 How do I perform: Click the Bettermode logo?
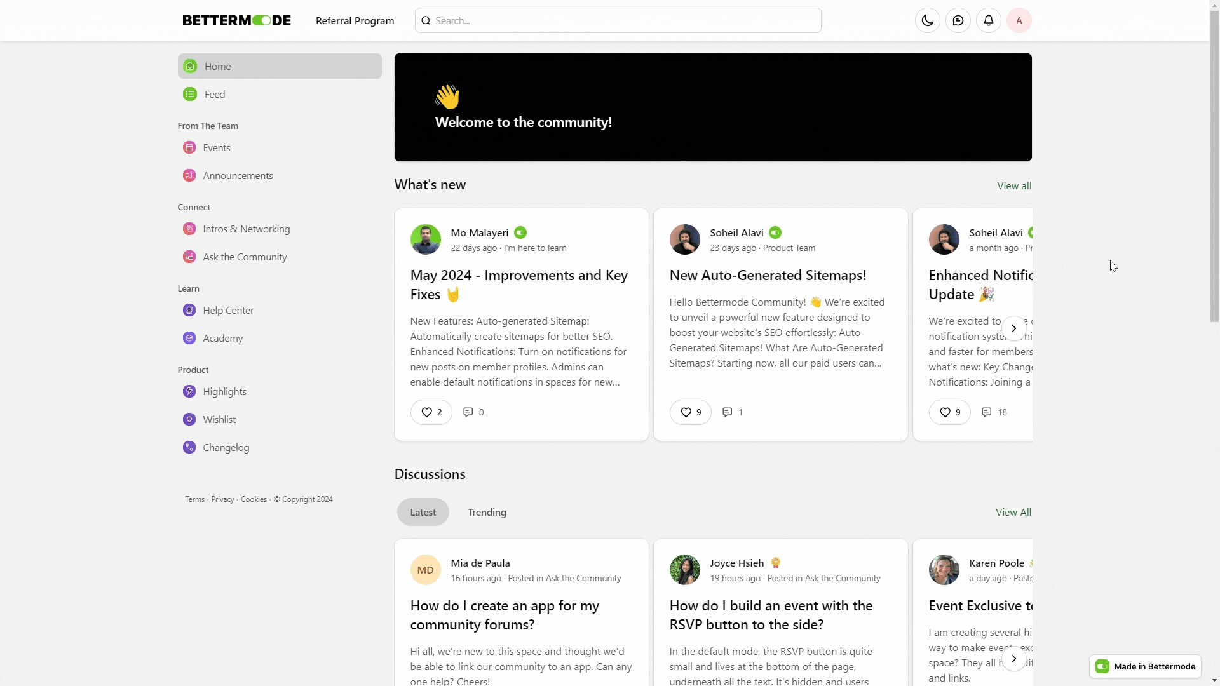(236, 20)
